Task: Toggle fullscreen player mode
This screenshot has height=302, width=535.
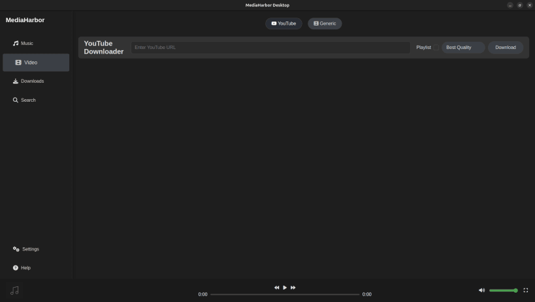Action: click(525, 290)
